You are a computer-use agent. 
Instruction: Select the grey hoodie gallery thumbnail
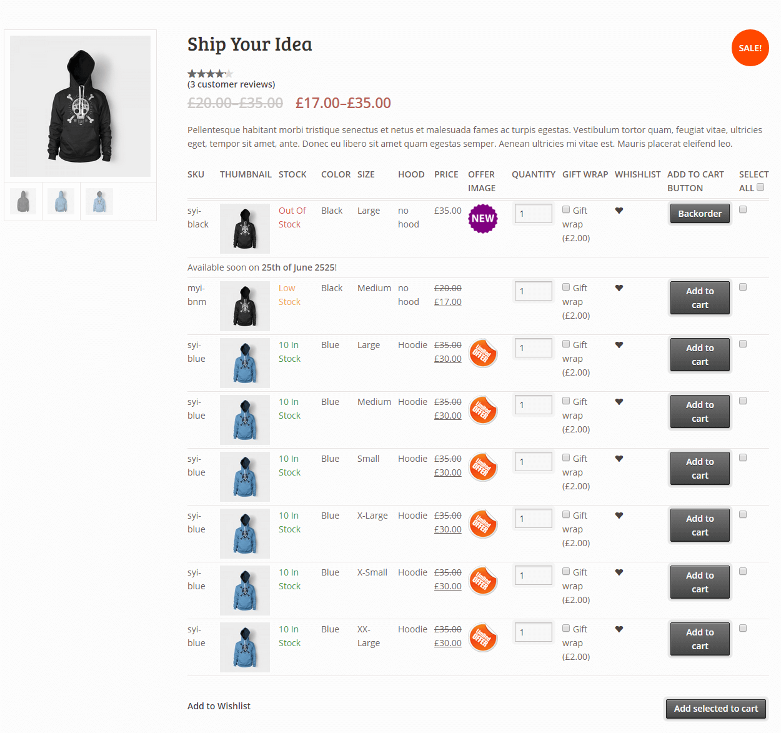tap(23, 201)
